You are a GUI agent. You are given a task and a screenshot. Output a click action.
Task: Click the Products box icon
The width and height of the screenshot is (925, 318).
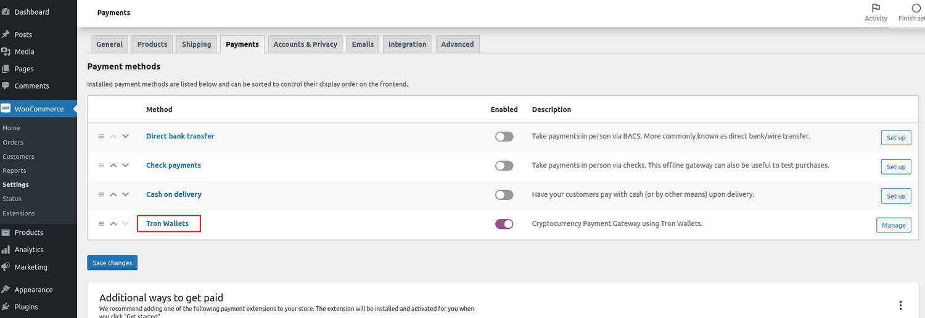(x=6, y=233)
